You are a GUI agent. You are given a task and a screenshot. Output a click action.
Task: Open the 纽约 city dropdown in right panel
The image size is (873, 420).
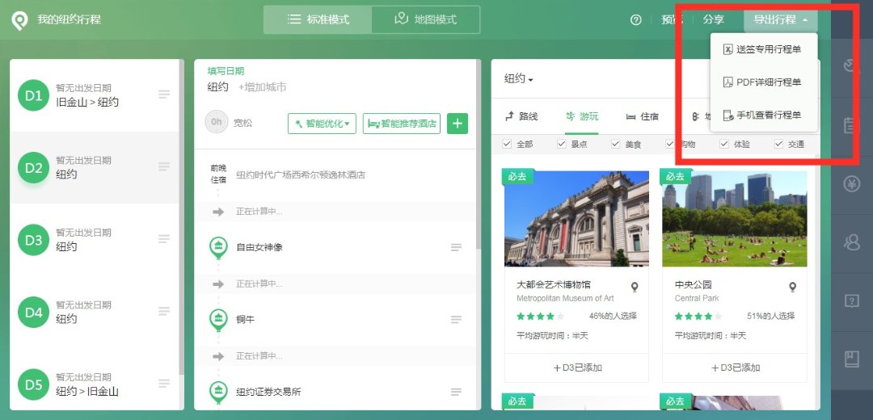point(518,79)
